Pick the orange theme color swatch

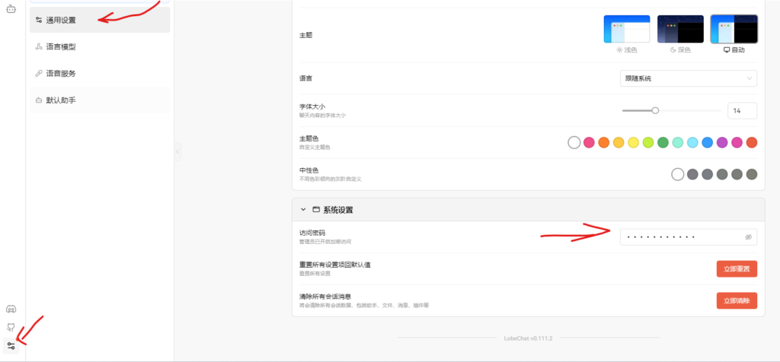point(604,142)
